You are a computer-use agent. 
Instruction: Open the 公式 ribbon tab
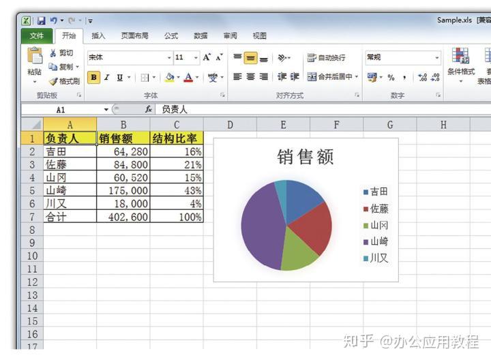click(x=171, y=36)
